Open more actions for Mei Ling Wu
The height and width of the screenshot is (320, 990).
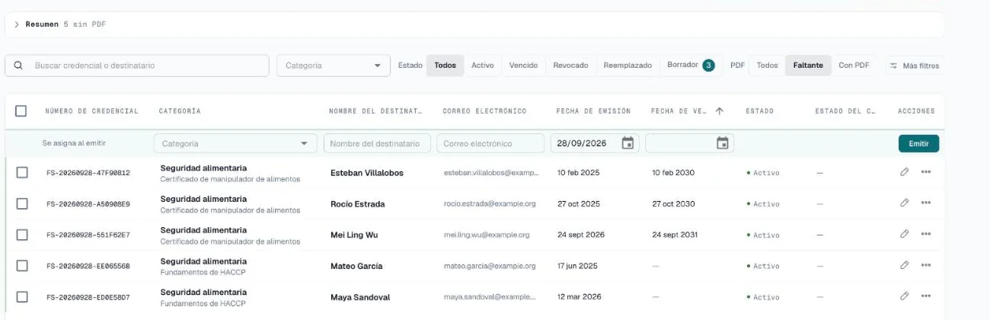pyautogui.click(x=926, y=235)
